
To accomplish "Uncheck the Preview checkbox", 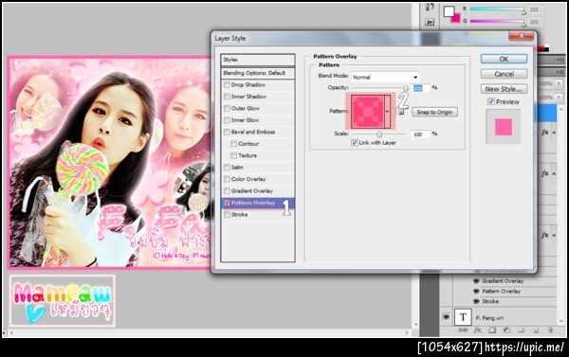I will click(x=491, y=102).
